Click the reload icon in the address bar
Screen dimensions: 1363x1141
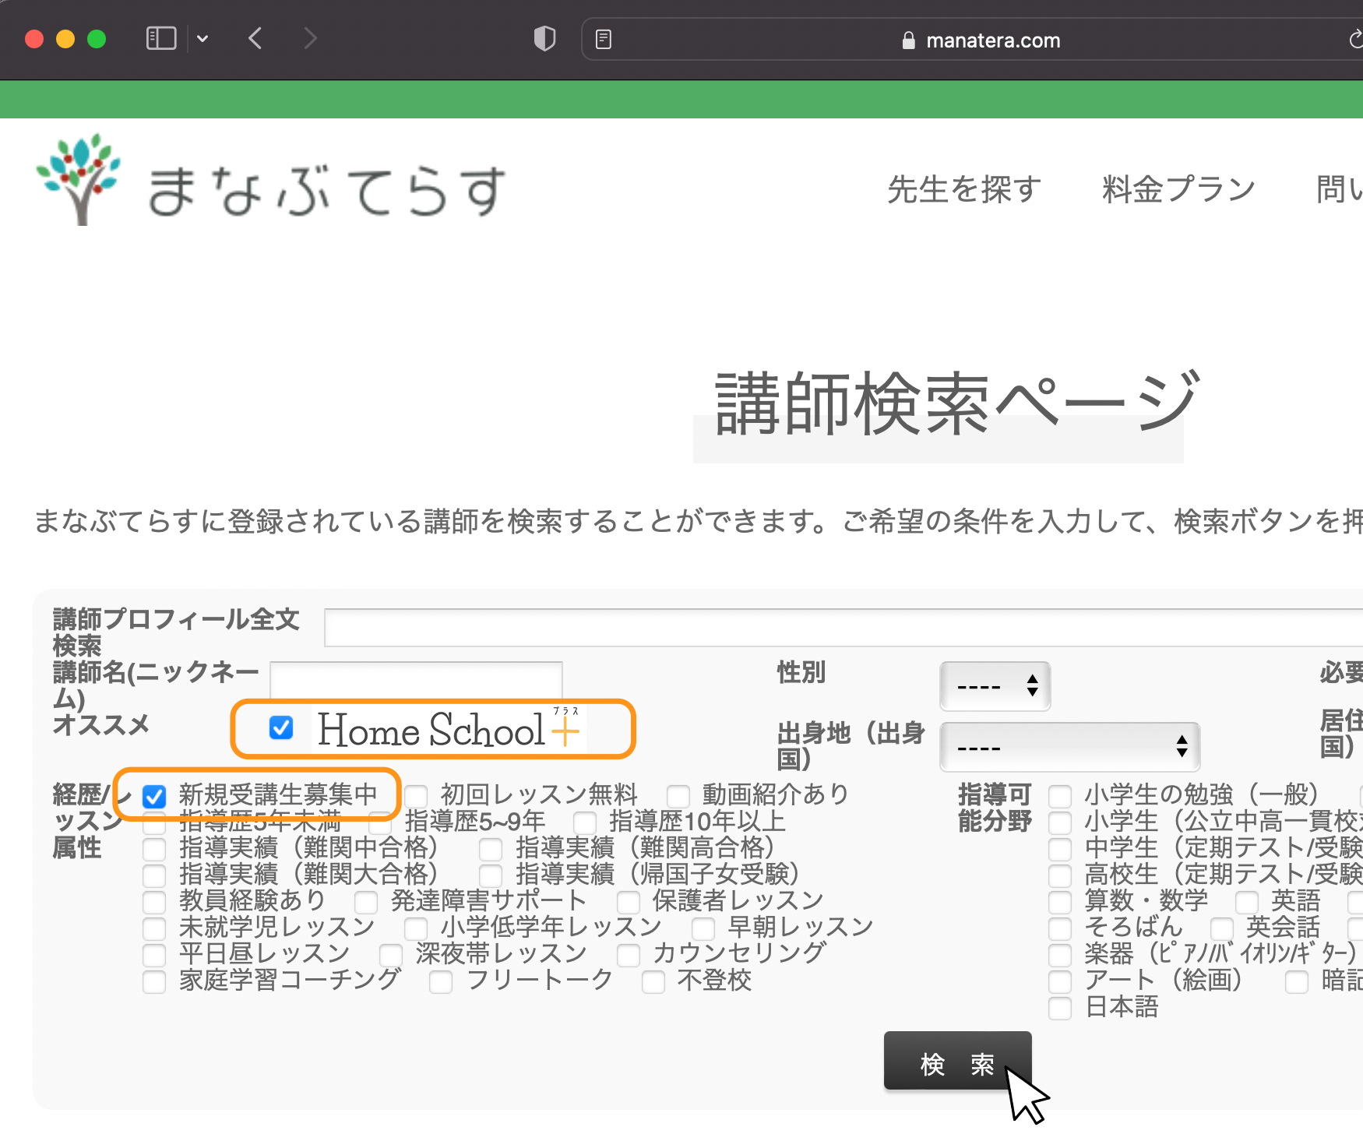(1355, 38)
